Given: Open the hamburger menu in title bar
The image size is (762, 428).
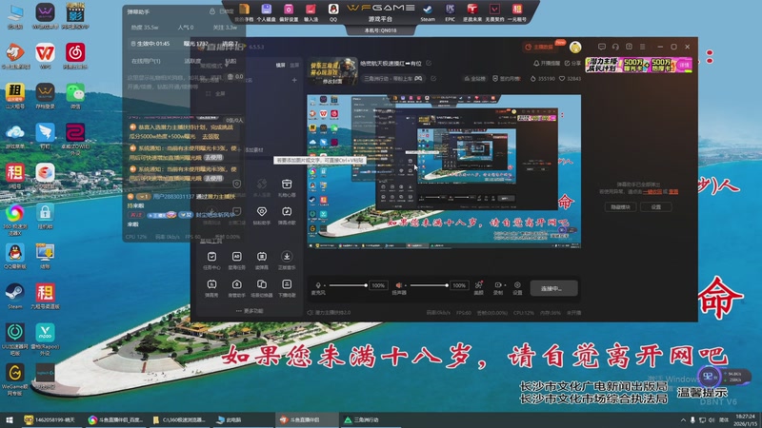Looking at the screenshot, I should pyautogui.click(x=642, y=47).
